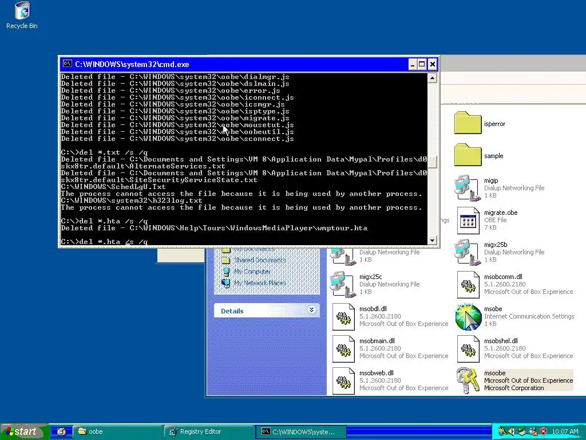Open the My Computer link

coord(252,272)
